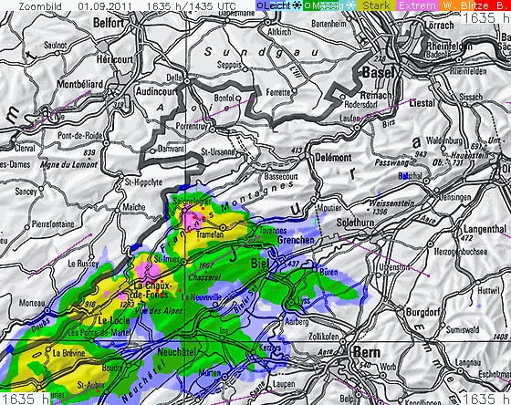Screen dimensions: 511x405
Task: Click the snowflake icon beside Leicht
Action: (297, 5)
